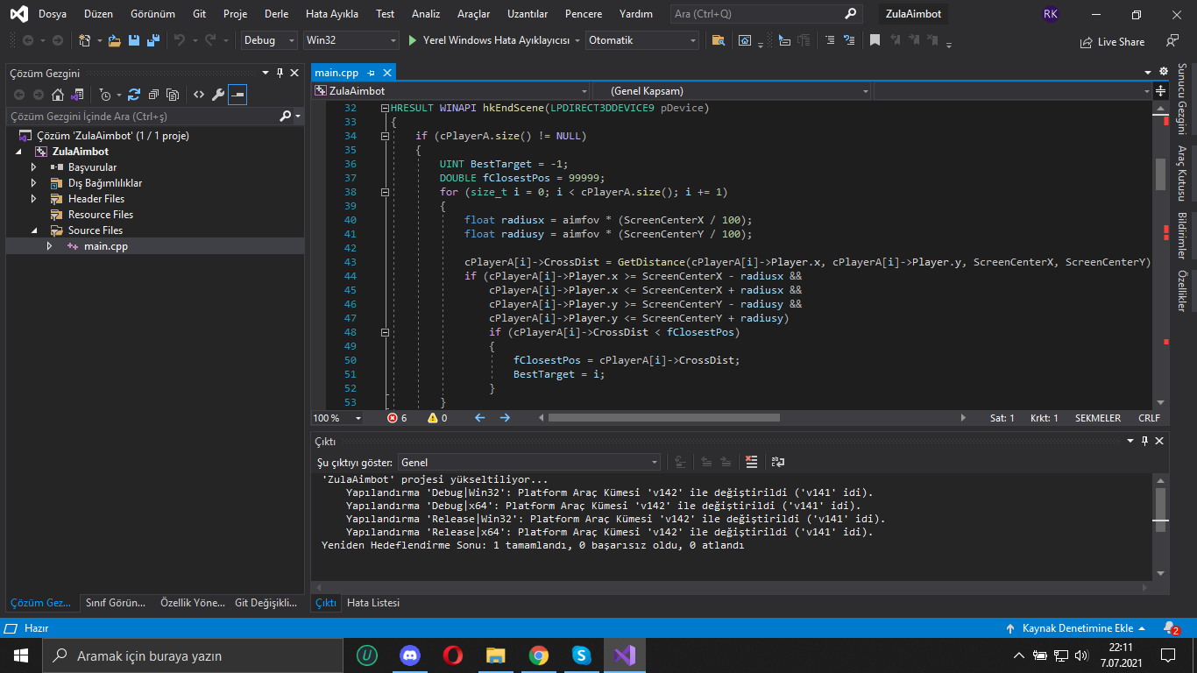The image size is (1197, 673).
Task: Click the View Code angle-brackets icon
Action: coord(199,95)
